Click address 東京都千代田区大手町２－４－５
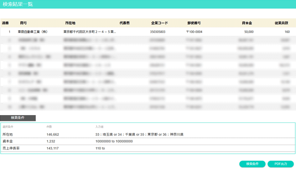296x170 pixels. (90, 32)
